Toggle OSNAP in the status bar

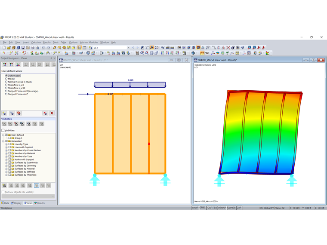222,208
